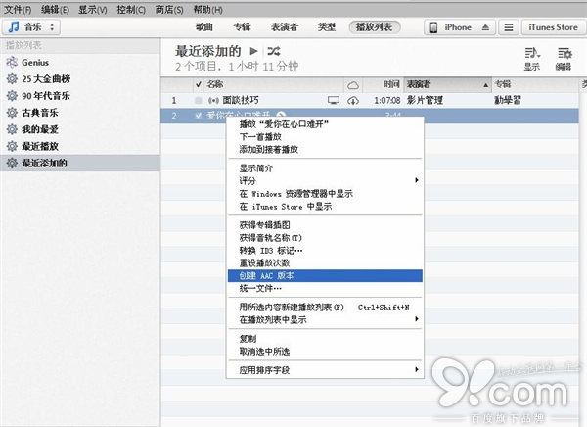The width and height of the screenshot is (587, 427).
Task: Open the 显示(V) menu
Action: 93,10
